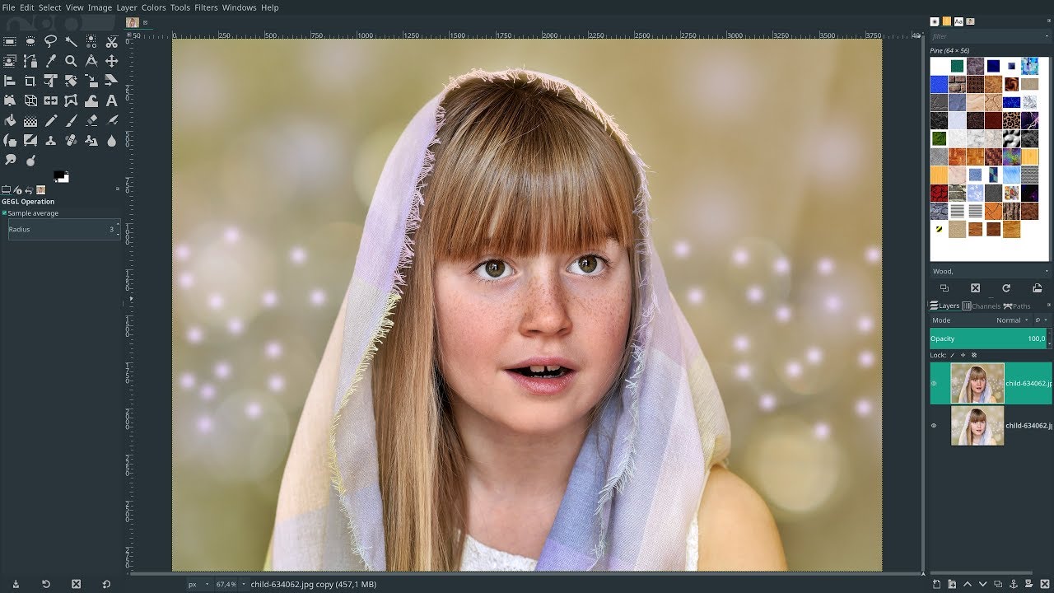Select the Flip tool
1054x593 pixels.
50,100
